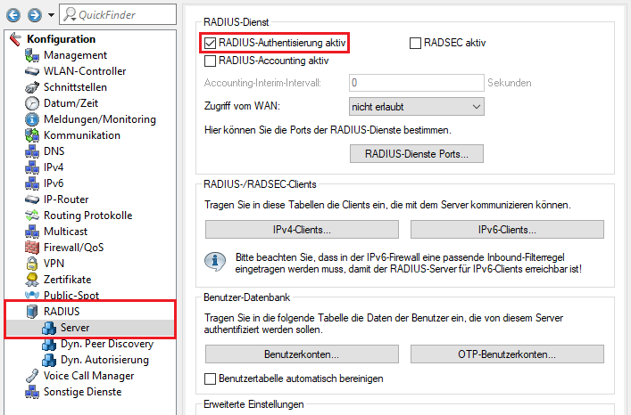Click the Schnittstellen plug icon
The width and height of the screenshot is (631, 415).
pos(32,87)
